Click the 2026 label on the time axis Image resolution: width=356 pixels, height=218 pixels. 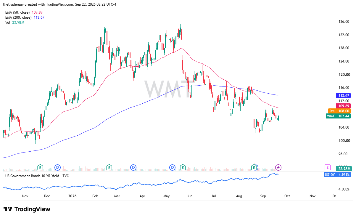(73, 196)
